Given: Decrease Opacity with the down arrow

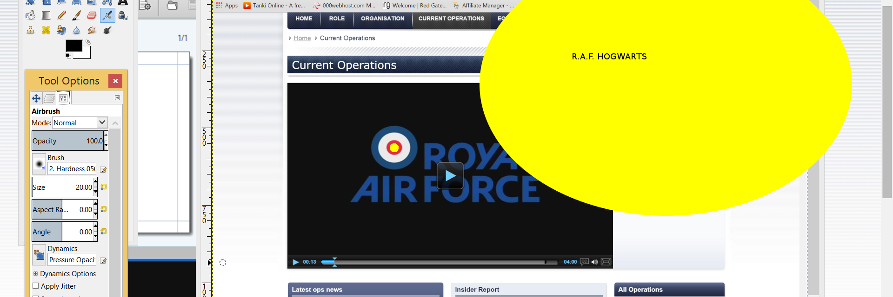Looking at the screenshot, I should click(106, 146).
